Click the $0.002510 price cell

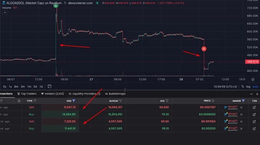(208, 129)
